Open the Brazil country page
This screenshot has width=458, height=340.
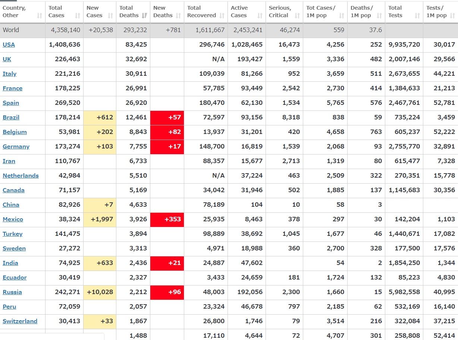(x=11, y=117)
